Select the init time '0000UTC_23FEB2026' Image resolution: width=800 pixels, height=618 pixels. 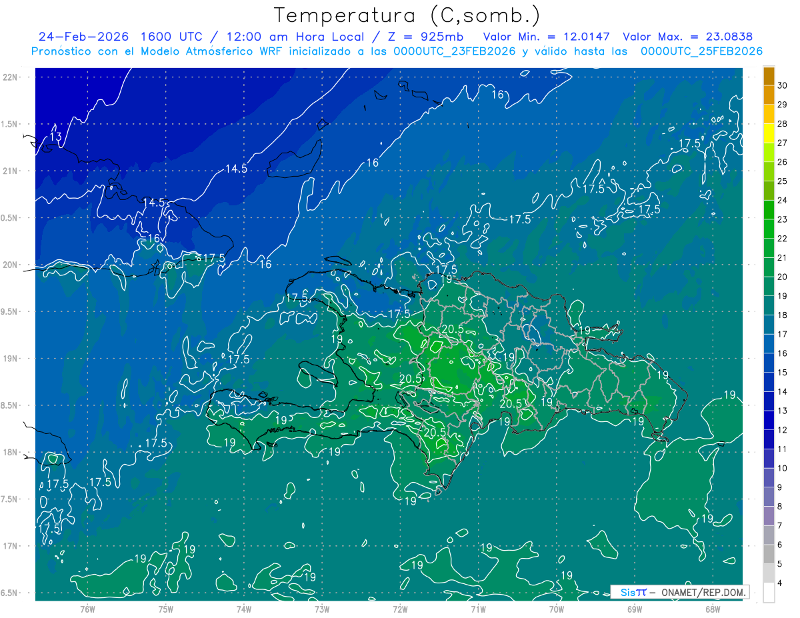(x=454, y=51)
